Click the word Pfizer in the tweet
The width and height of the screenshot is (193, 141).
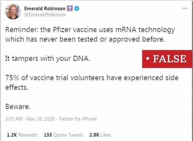62,30
